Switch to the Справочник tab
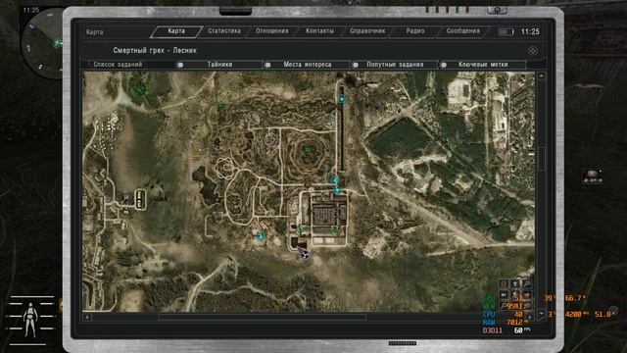The width and height of the screenshot is (627, 353). point(367,31)
